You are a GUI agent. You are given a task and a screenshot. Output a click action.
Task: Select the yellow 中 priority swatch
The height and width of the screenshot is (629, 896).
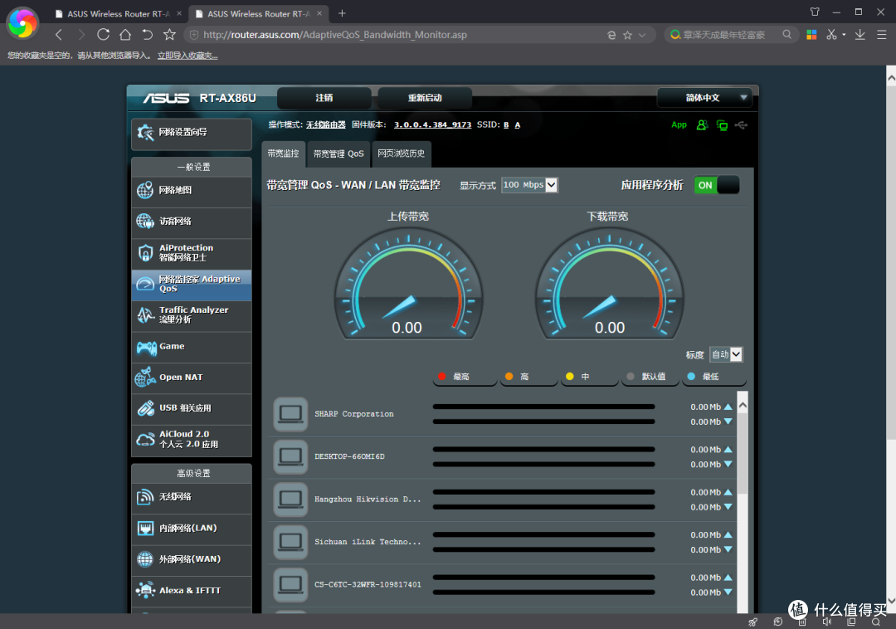570,377
